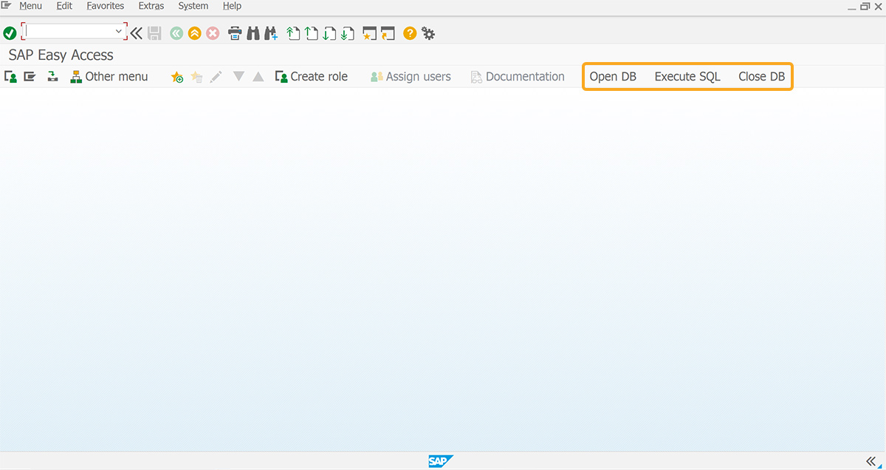Click the Move Favorites Up triangle
This screenshot has height=470, width=886.
tap(258, 76)
